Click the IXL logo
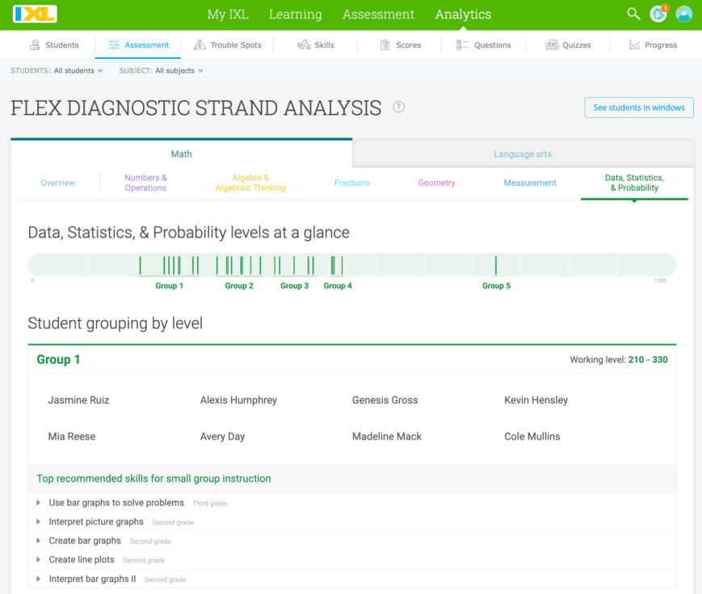 34,14
